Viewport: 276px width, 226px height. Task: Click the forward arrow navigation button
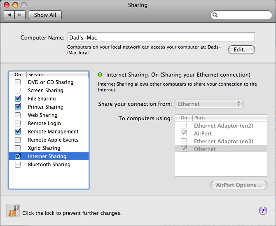20,15
